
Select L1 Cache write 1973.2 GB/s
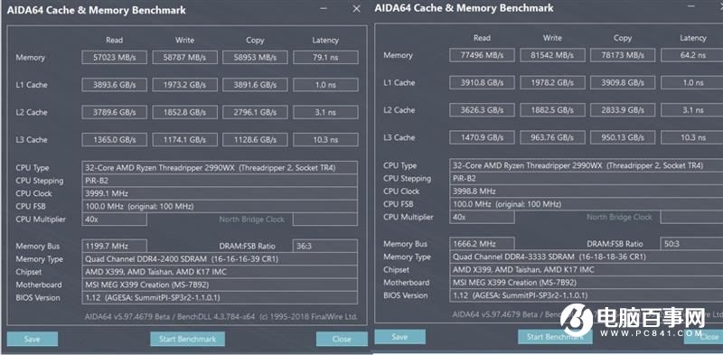[x=184, y=85]
